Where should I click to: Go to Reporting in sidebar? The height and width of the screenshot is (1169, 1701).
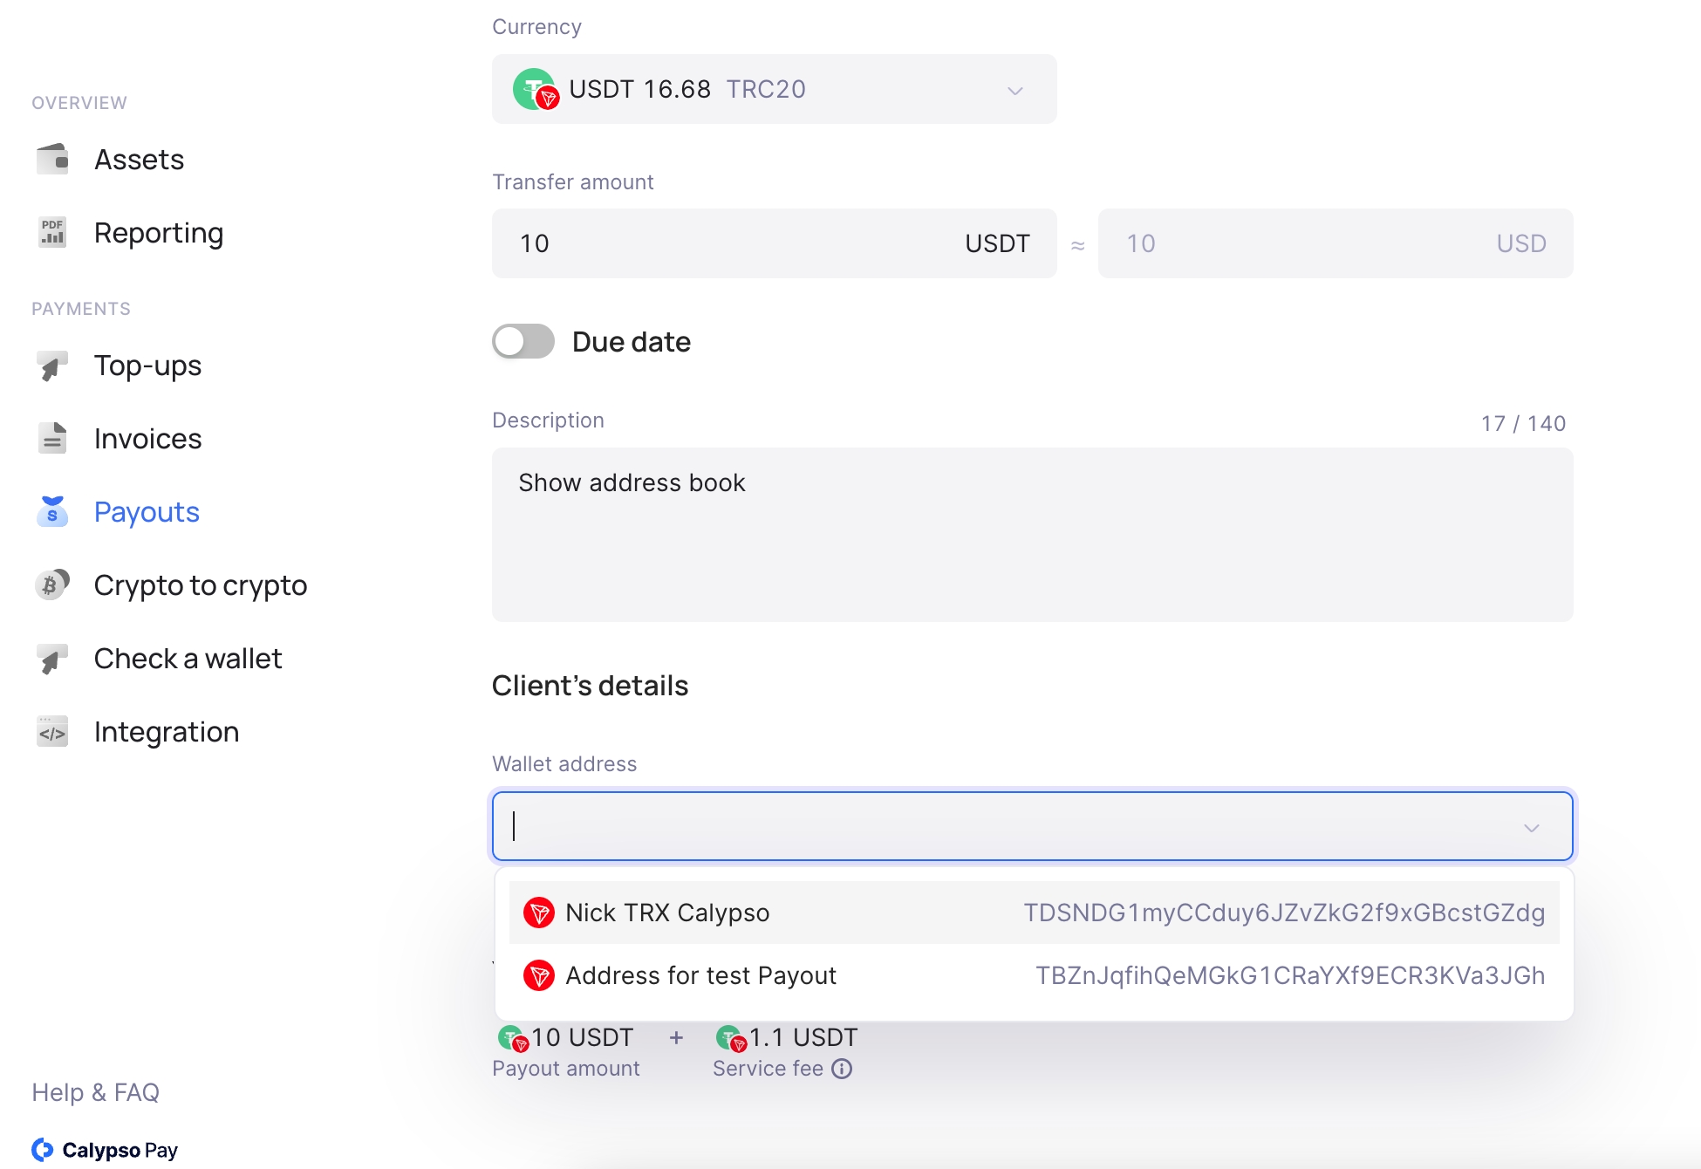pos(159,233)
